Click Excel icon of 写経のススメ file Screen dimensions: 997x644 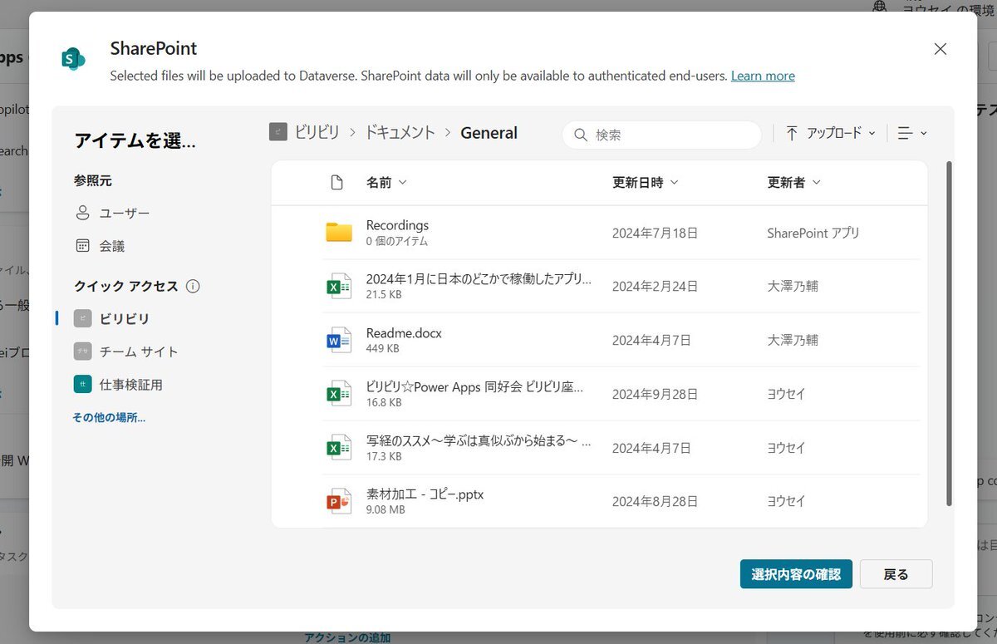[339, 448]
